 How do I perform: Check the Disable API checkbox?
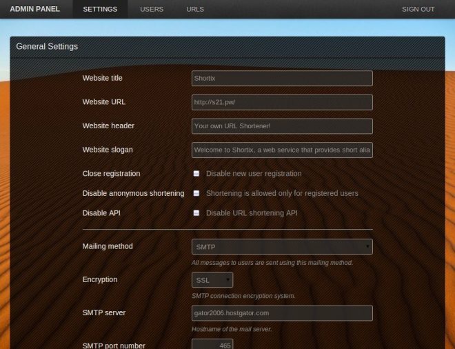click(x=196, y=213)
